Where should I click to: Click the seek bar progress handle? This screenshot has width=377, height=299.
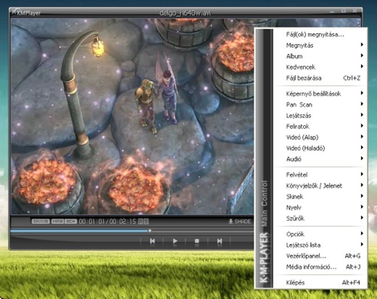coord(150,231)
